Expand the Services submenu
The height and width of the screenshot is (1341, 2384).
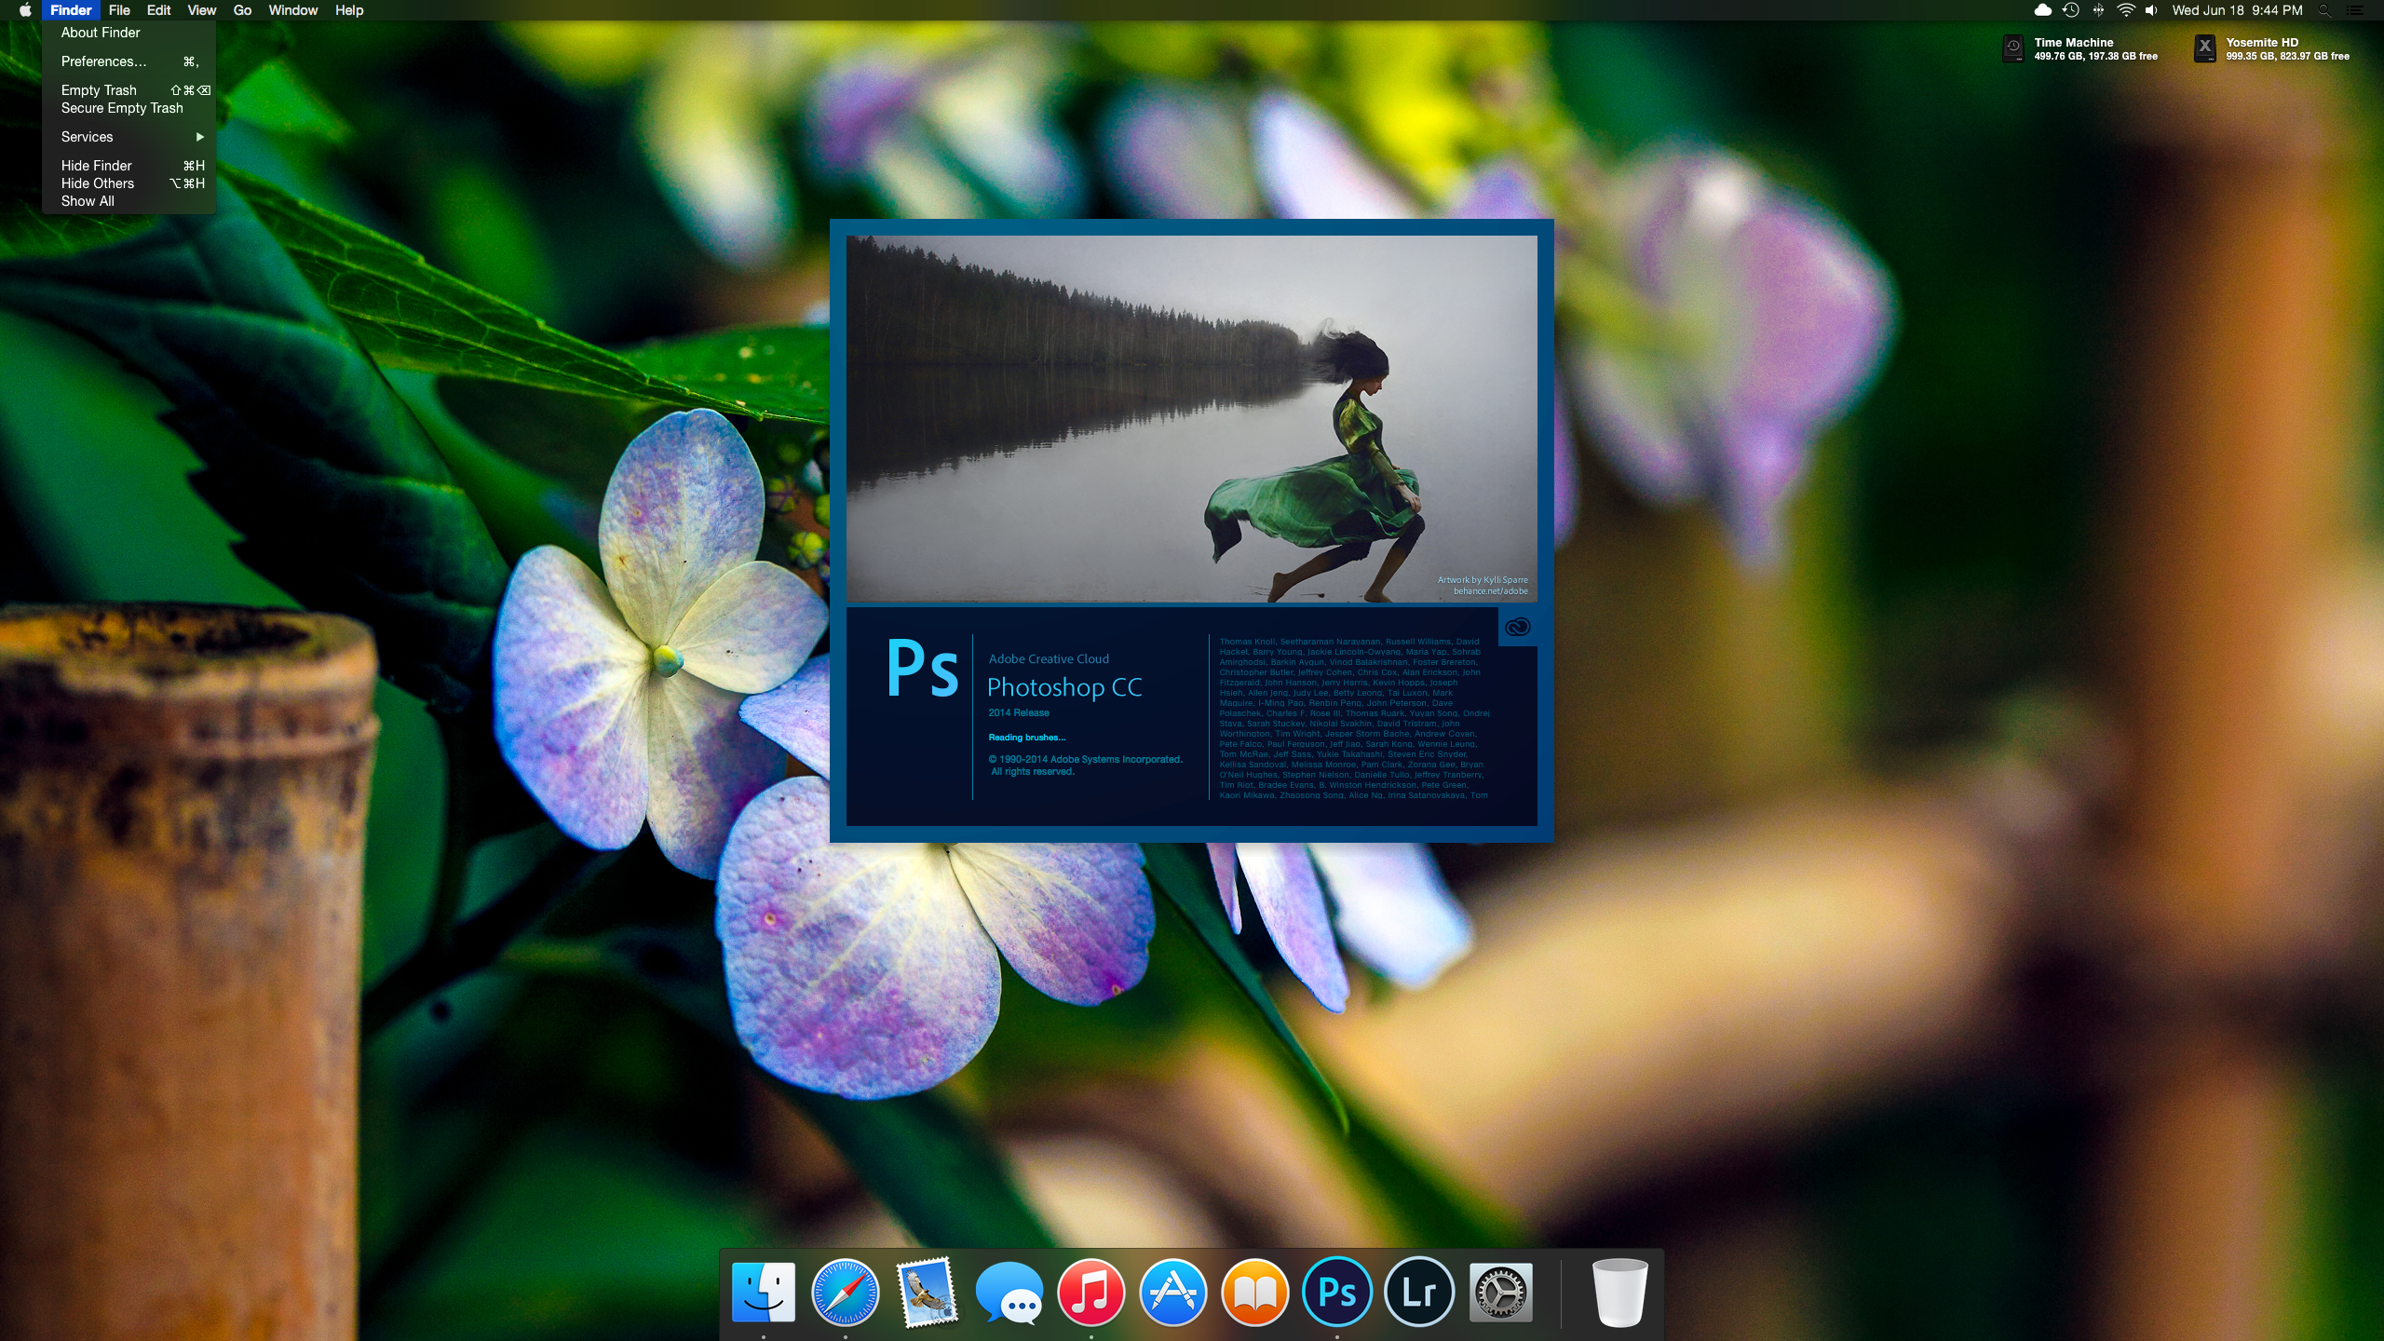click(129, 137)
